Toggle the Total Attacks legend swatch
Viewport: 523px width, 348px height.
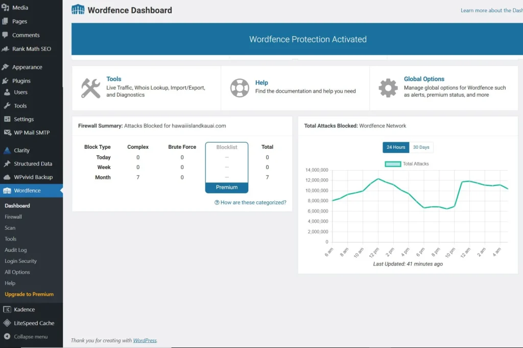[x=392, y=164]
